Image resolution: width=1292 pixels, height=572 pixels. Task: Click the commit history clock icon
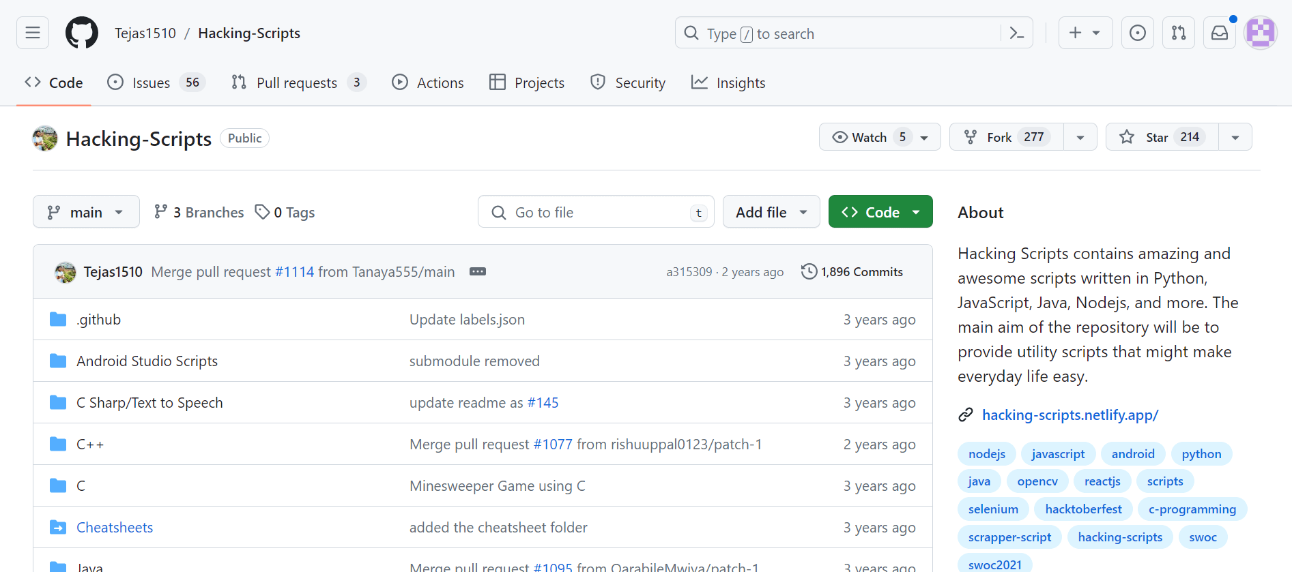pos(809,271)
